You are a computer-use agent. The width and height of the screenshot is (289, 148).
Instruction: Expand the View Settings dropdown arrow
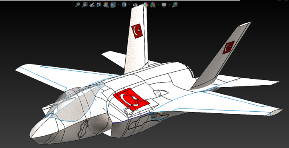[169, 5]
